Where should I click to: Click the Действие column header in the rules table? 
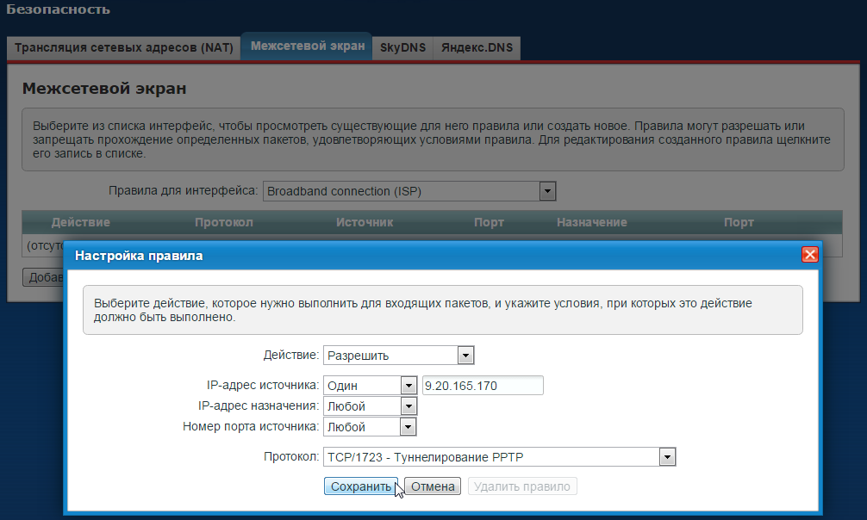tap(81, 222)
